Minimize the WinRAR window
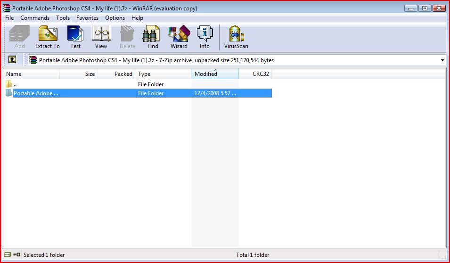The width and height of the screenshot is (450, 263). (x=411, y=8)
